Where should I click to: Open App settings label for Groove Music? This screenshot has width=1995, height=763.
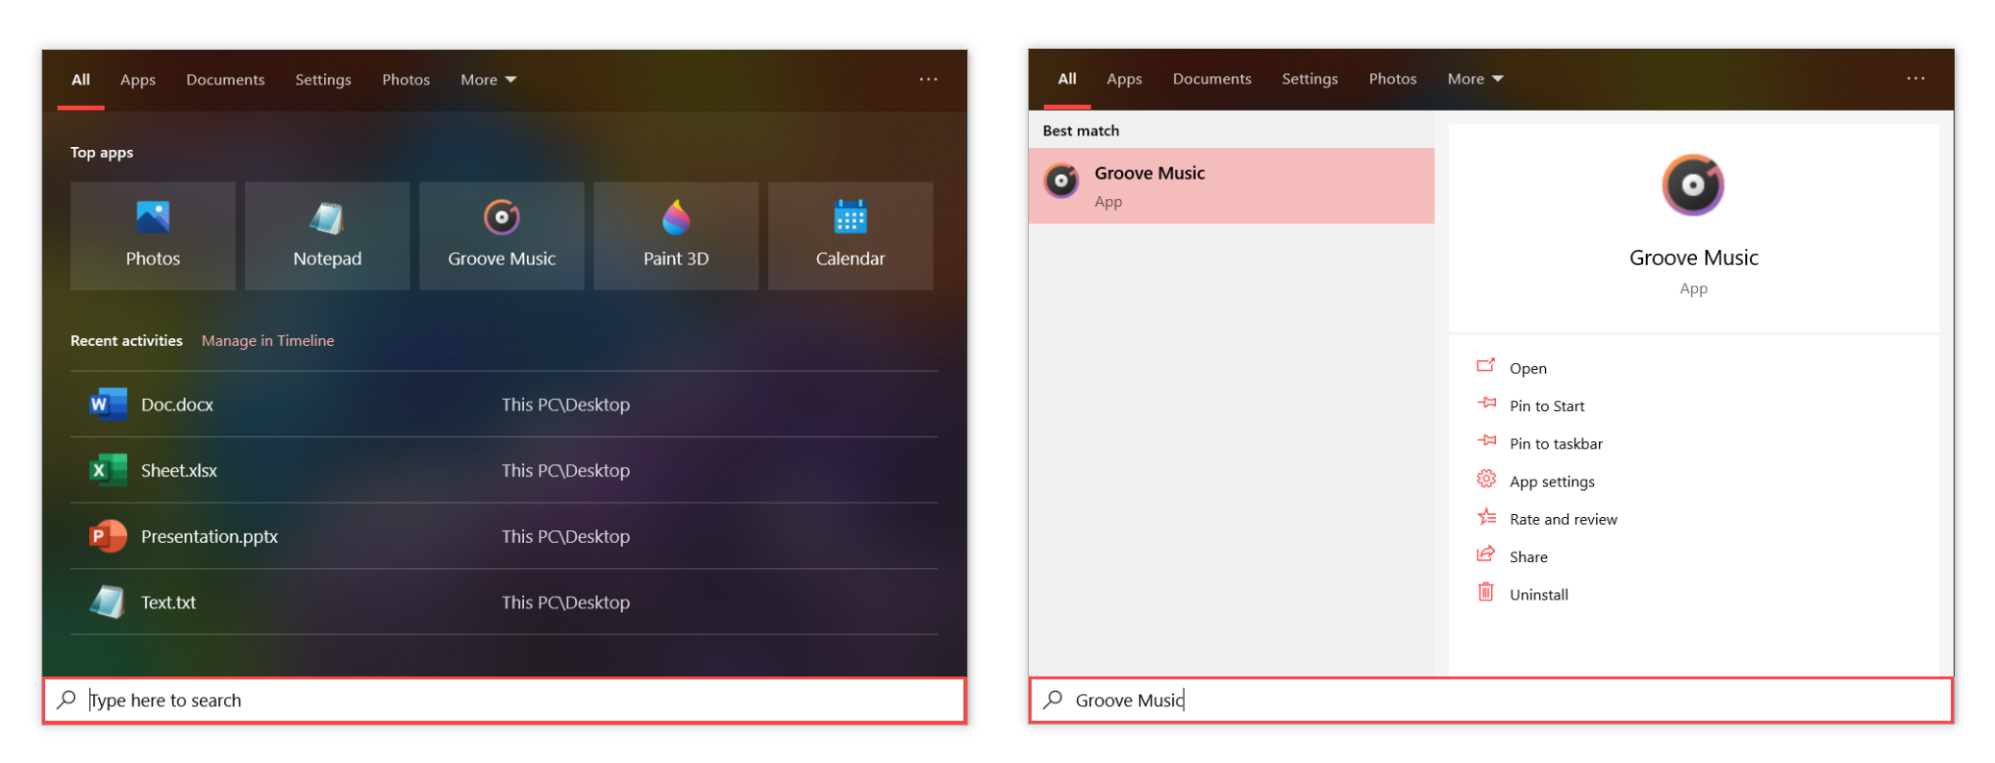pos(1552,481)
